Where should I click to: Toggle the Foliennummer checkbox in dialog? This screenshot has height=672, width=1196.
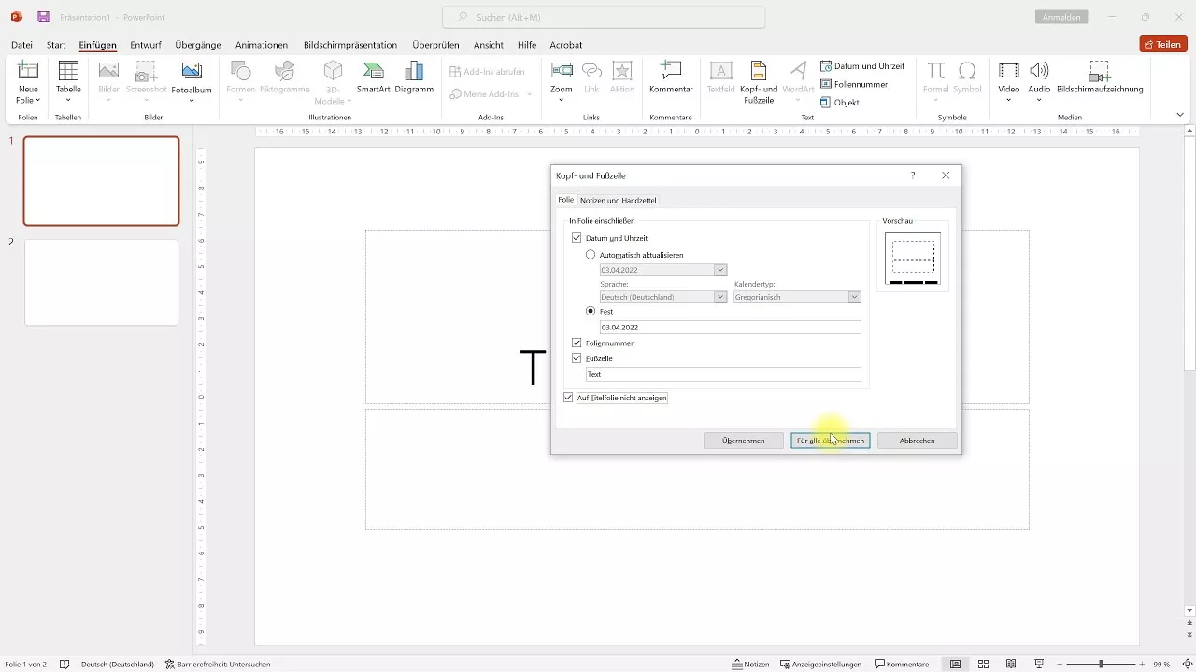pos(577,343)
